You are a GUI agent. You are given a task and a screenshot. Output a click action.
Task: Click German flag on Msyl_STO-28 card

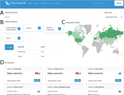77,73
